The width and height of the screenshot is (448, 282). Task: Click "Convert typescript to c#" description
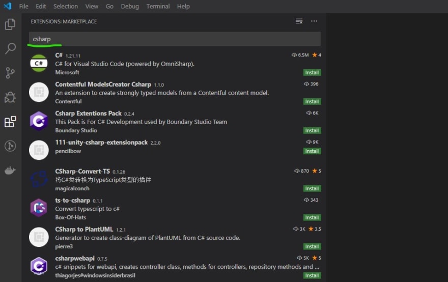pyautogui.click(x=88, y=209)
